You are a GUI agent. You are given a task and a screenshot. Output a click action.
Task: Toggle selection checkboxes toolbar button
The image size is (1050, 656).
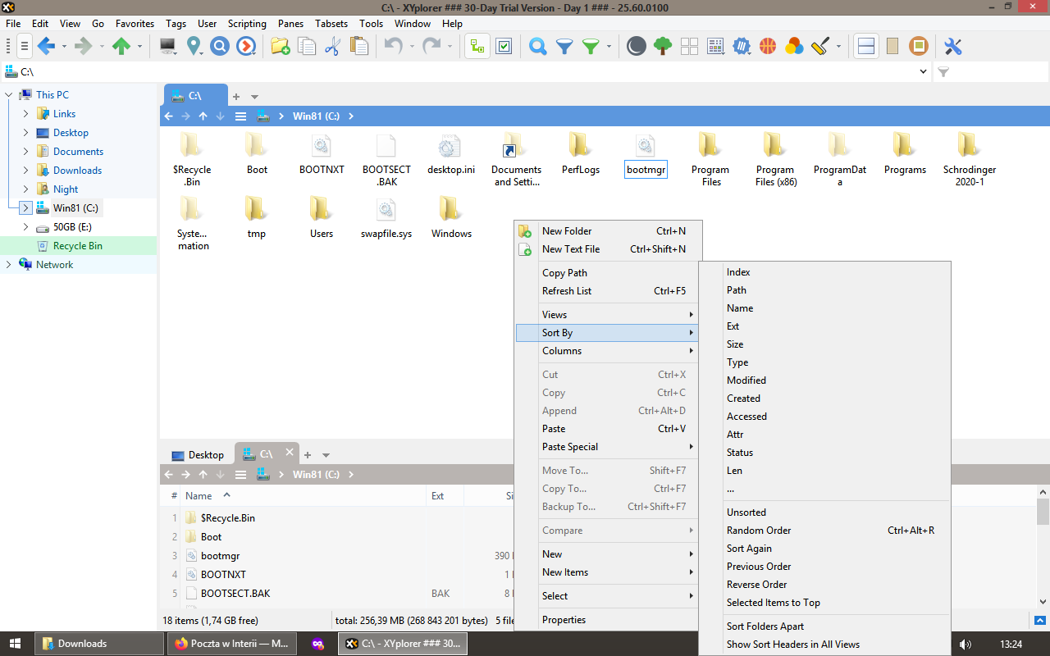tap(504, 47)
